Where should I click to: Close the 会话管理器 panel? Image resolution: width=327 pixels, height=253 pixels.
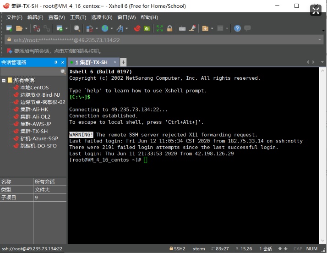click(63, 62)
